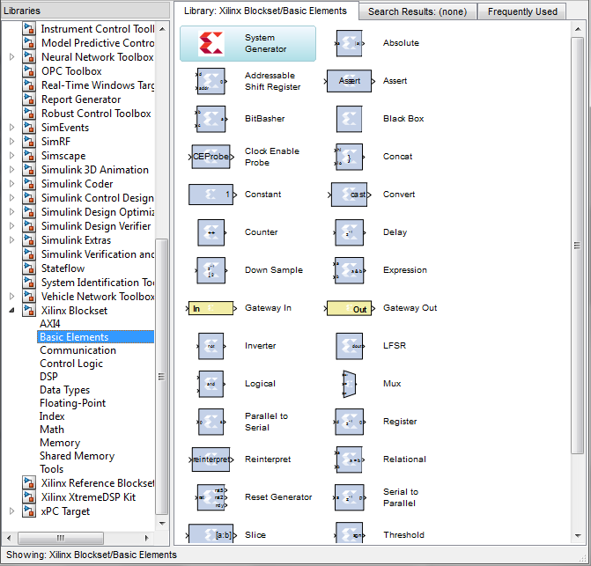Viewport: 591px width, 566px height.
Task: Click the Gateway Out block icon
Action: 349,308
